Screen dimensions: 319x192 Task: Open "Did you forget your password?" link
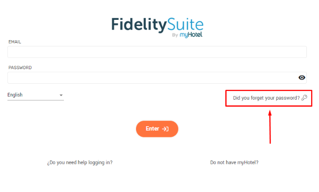[x=266, y=98]
